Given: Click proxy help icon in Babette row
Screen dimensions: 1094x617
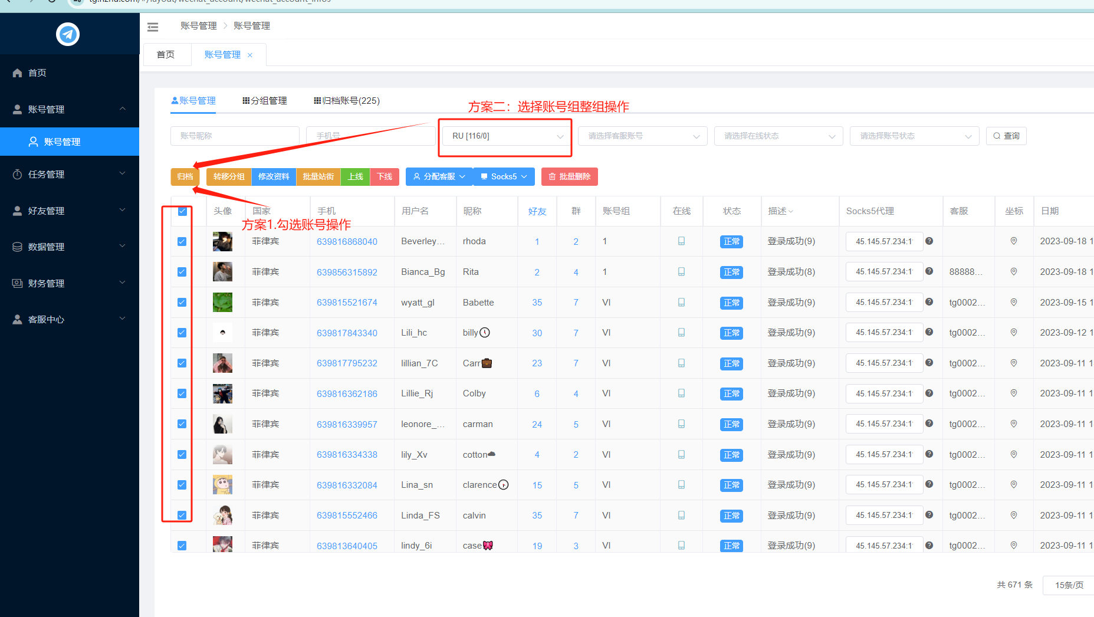Looking at the screenshot, I should pos(929,302).
